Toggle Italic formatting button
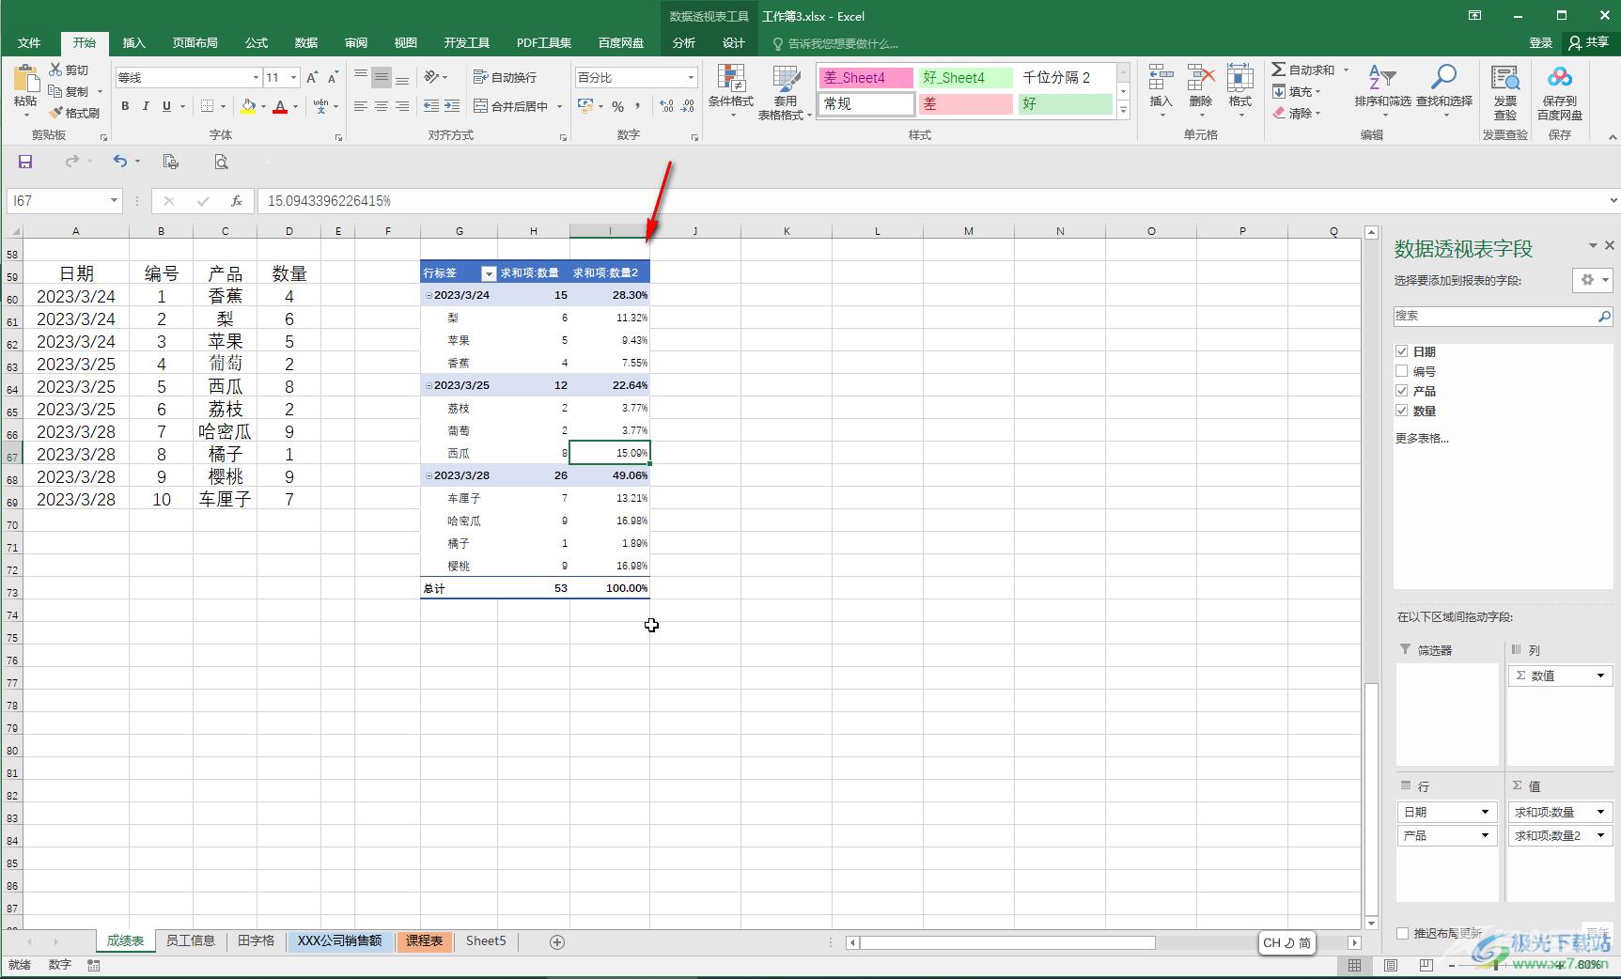 pyautogui.click(x=146, y=106)
